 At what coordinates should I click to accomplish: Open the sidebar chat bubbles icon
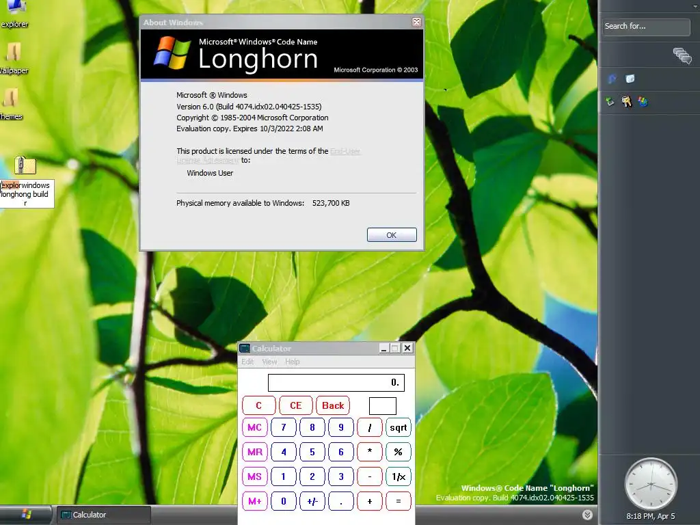(x=682, y=56)
